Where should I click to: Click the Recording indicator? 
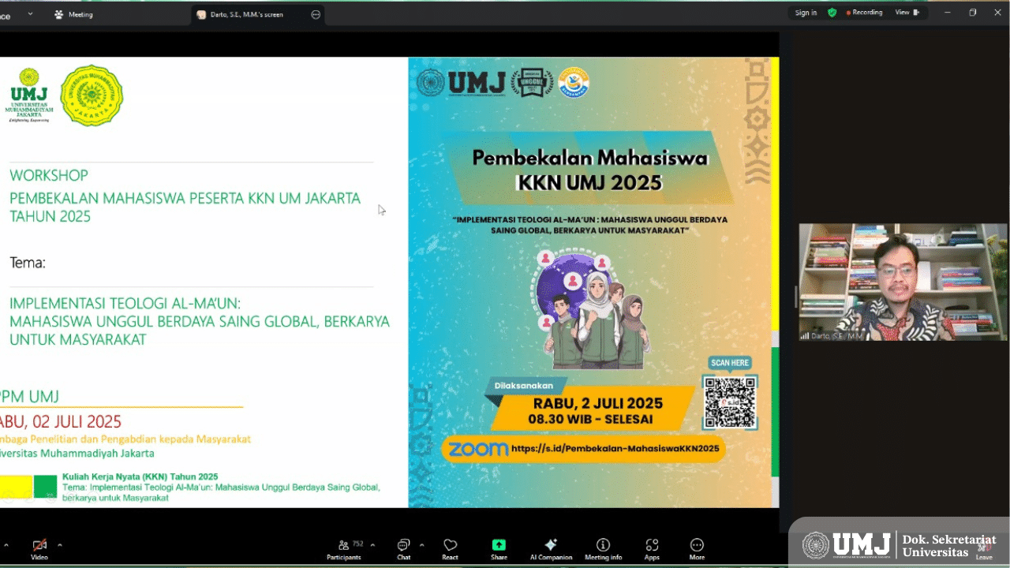pyautogui.click(x=865, y=13)
